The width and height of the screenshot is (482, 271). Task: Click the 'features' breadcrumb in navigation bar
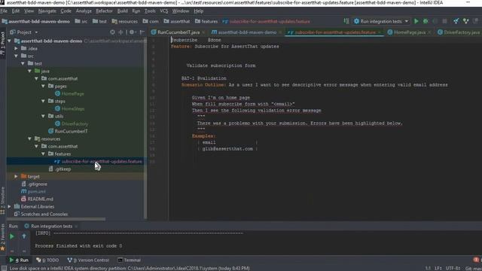coord(206,21)
